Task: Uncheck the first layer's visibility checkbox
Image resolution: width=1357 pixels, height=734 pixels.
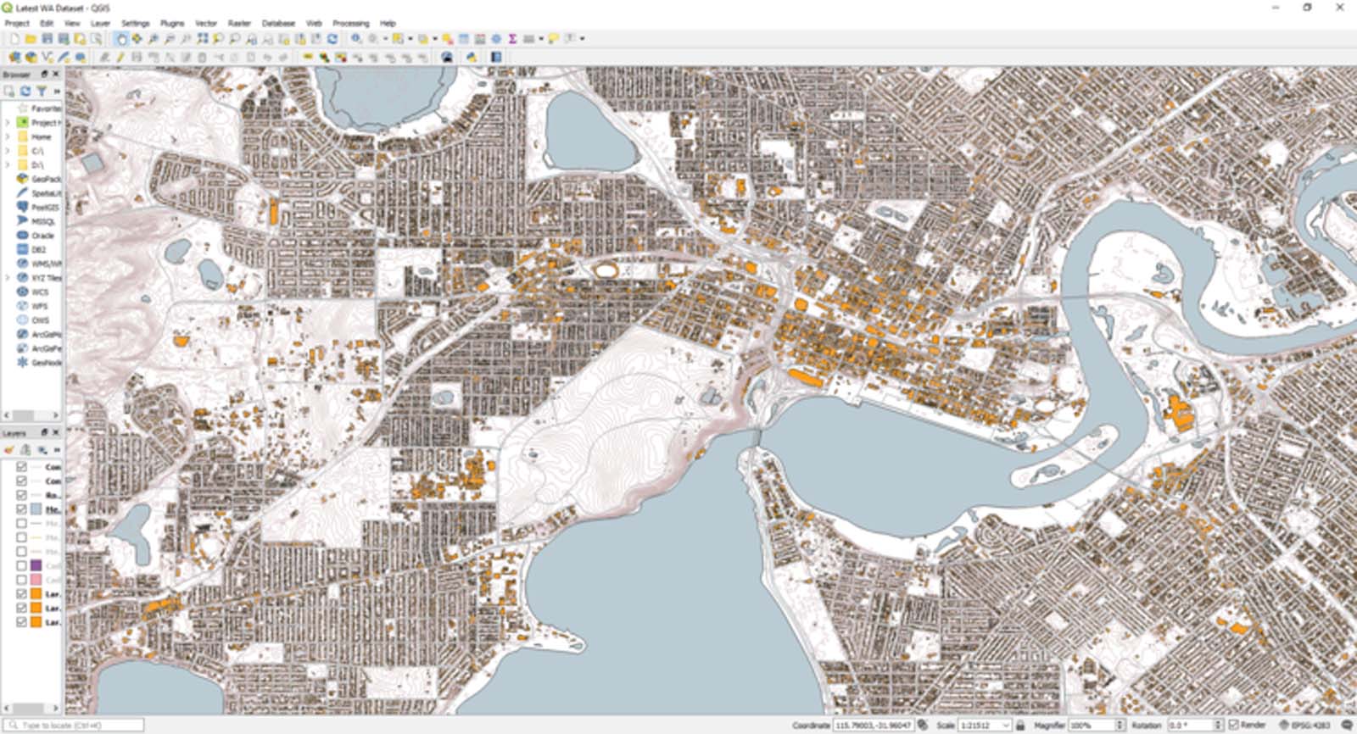Action: (21, 467)
